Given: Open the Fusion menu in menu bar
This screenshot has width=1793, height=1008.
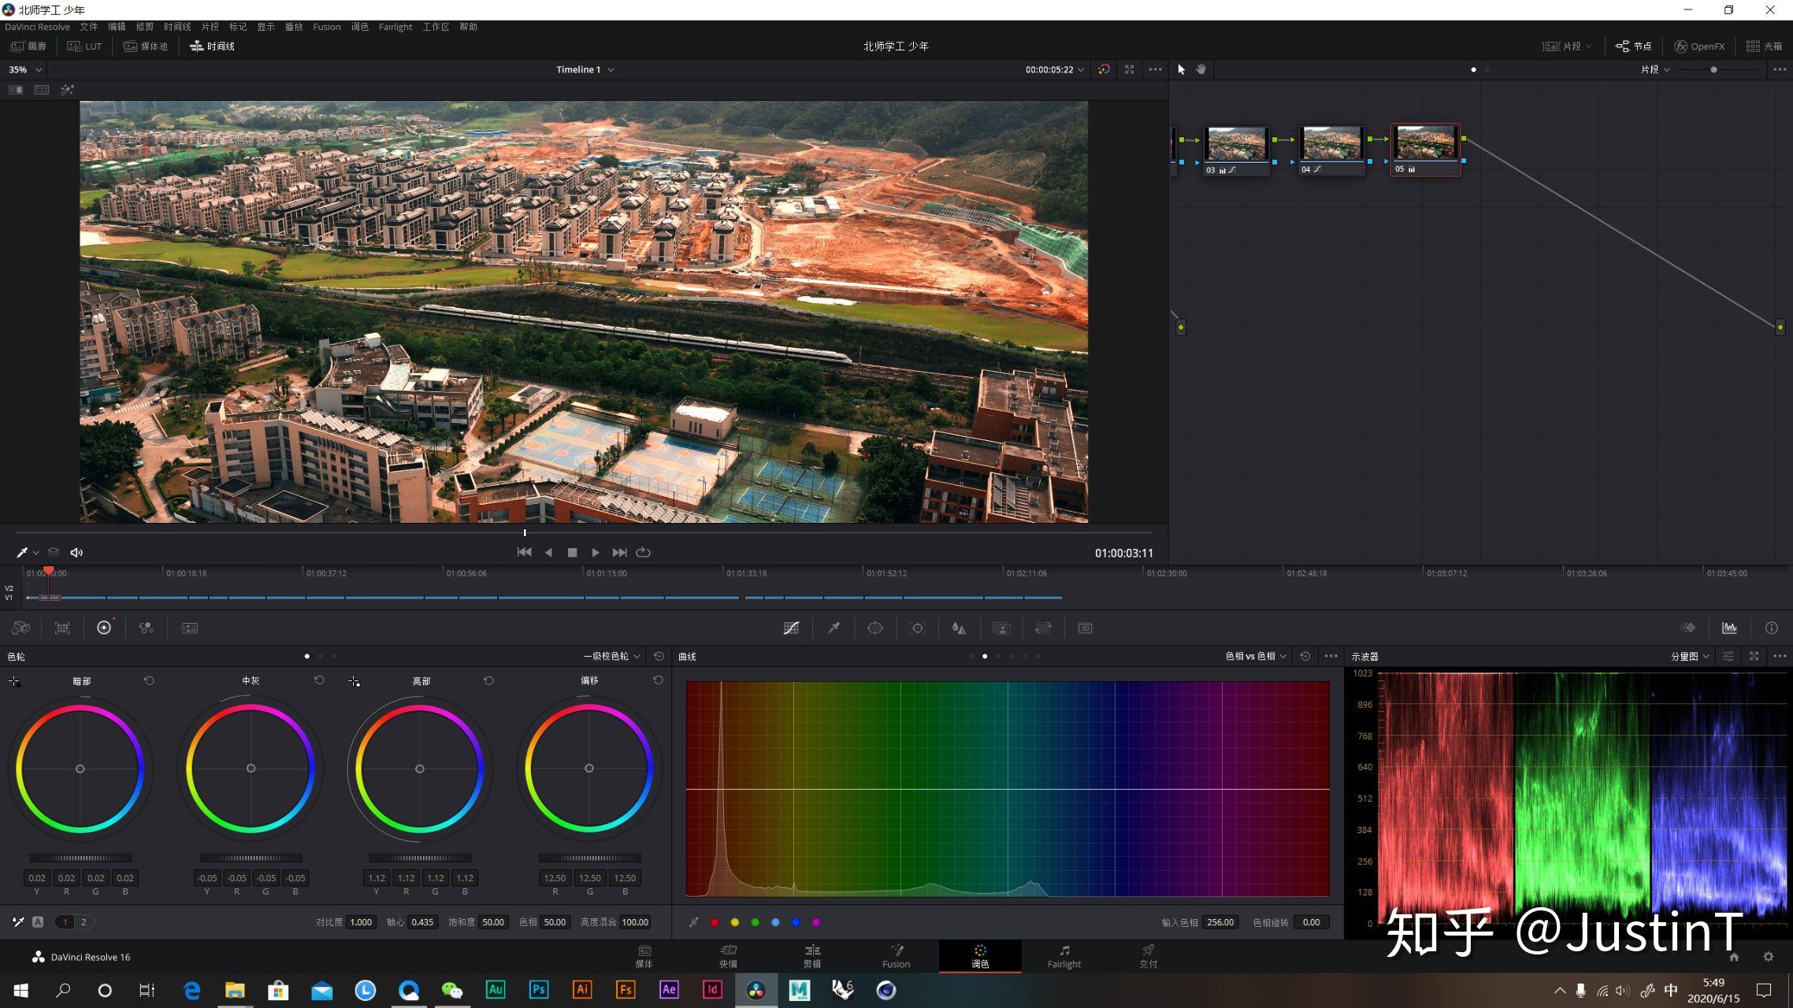Looking at the screenshot, I should coord(326,27).
